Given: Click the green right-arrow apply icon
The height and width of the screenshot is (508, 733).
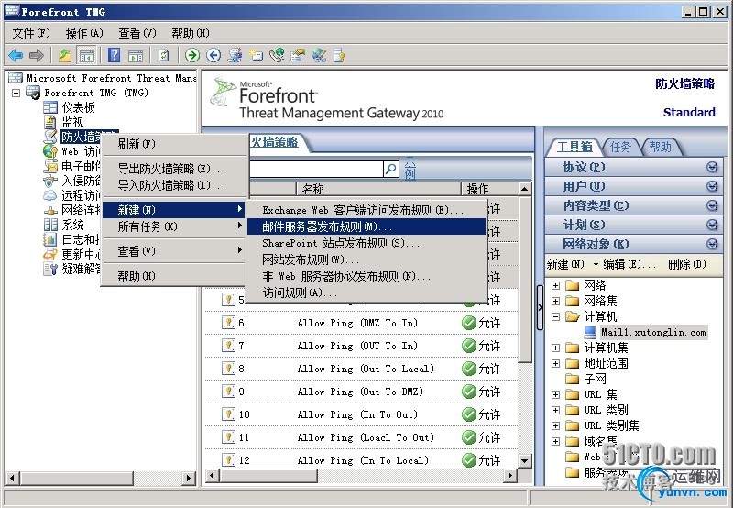Looking at the screenshot, I should [x=192, y=56].
